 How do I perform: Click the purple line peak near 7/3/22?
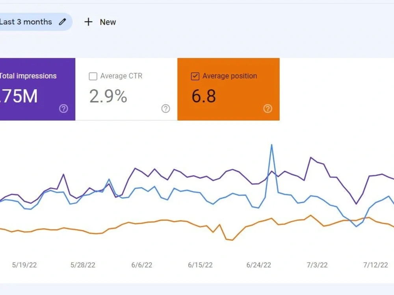[311, 158]
